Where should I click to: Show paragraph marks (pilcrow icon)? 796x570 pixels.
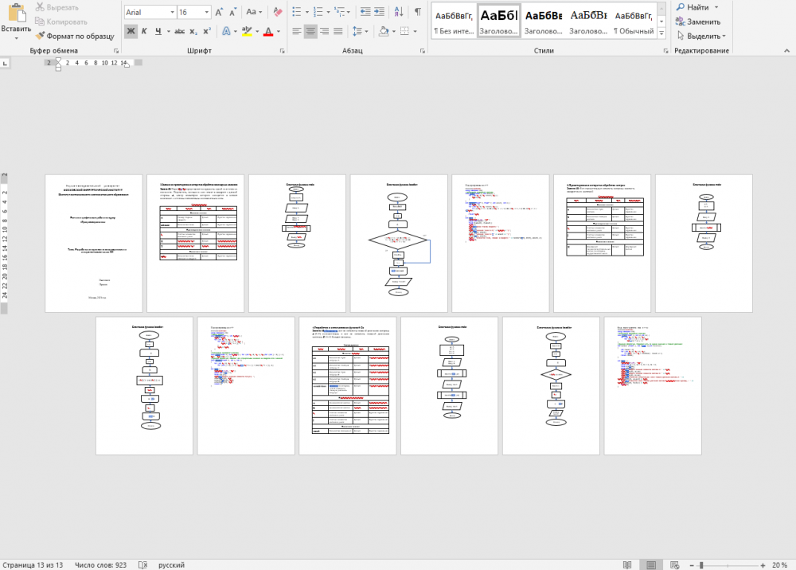tap(418, 12)
